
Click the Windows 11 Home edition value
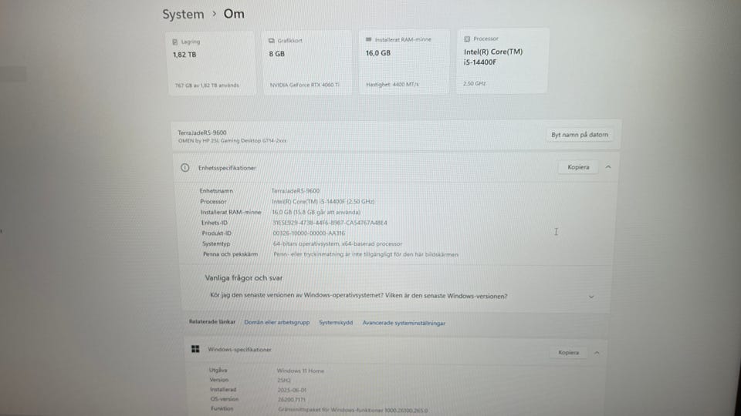point(300,371)
